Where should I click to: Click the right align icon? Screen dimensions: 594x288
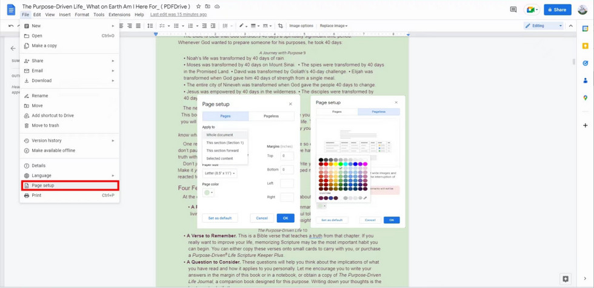(x=130, y=25)
